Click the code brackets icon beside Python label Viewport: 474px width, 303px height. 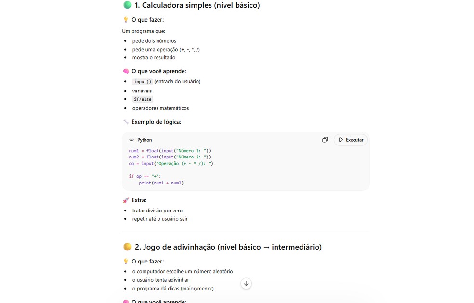pyautogui.click(x=131, y=140)
